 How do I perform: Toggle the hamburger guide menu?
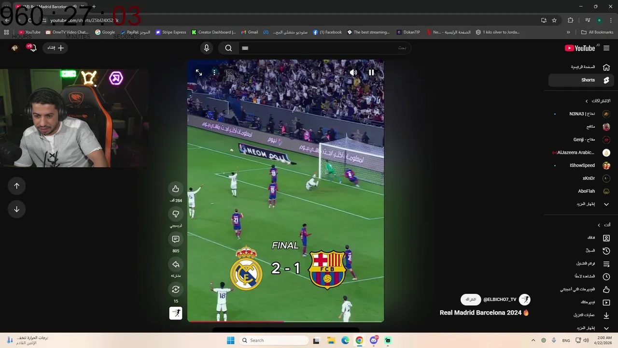coord(606,48)
